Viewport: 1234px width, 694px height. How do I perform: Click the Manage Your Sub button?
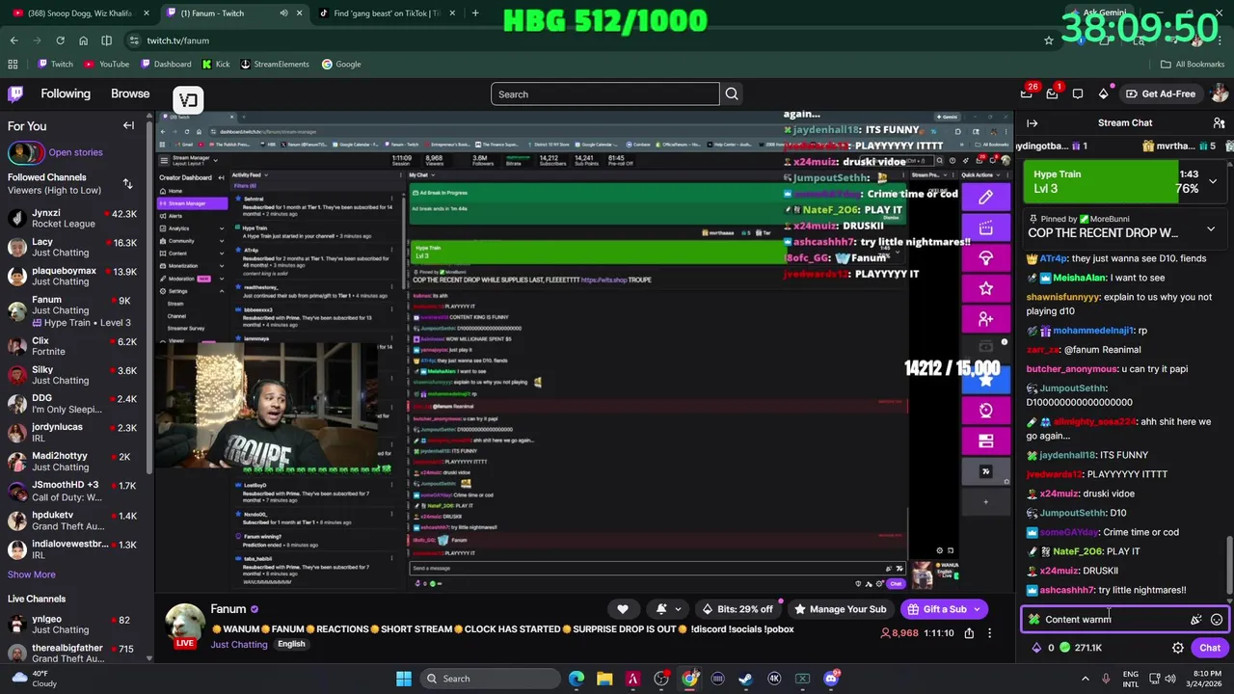pyautogui.click(x=840, y=609)
